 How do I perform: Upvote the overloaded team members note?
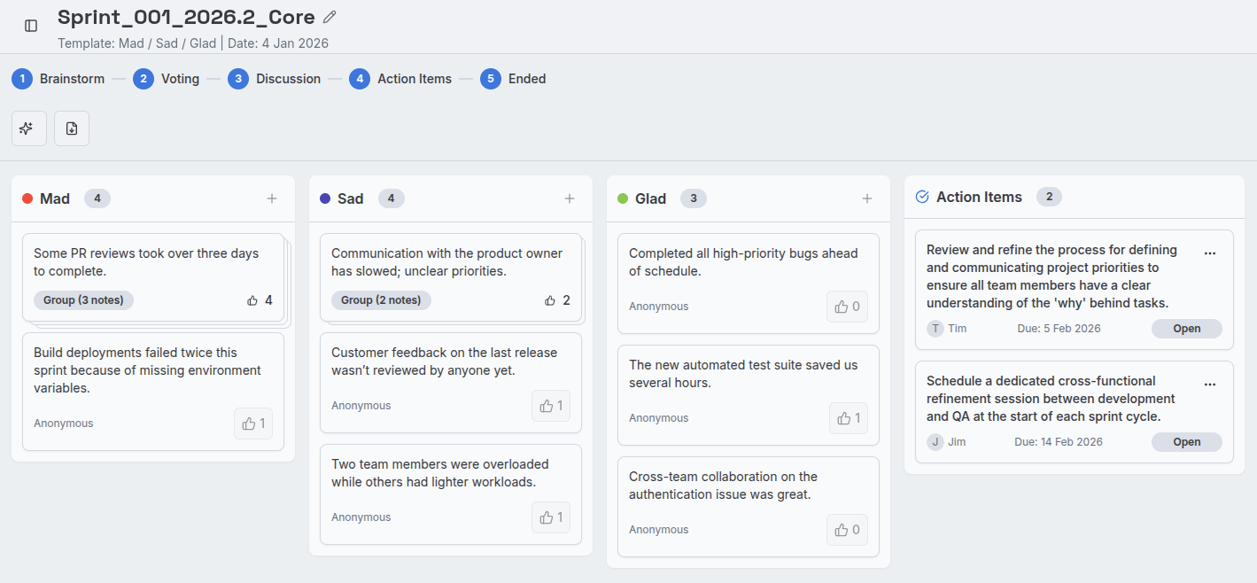551,517
